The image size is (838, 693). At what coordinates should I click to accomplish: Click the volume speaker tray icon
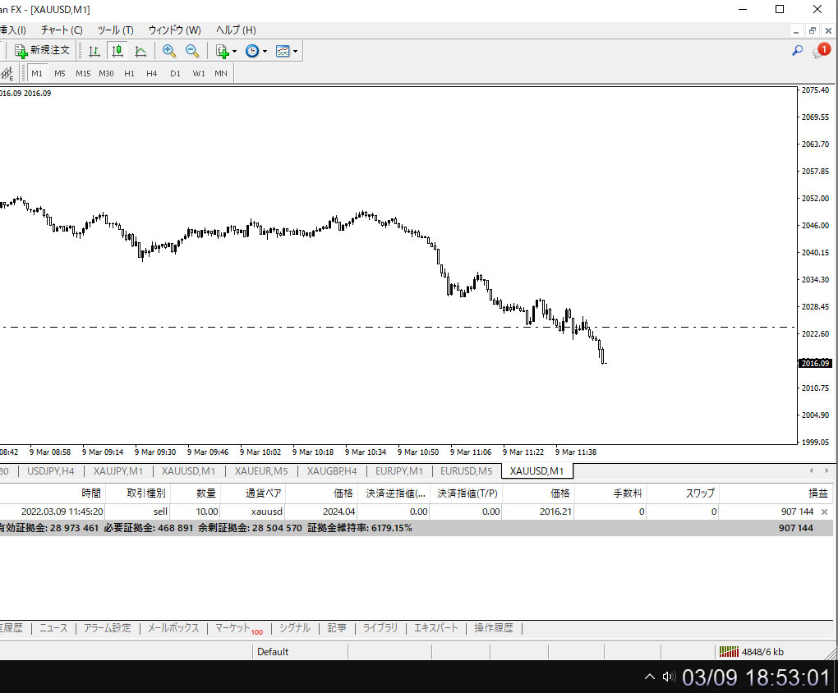(669, 677)
